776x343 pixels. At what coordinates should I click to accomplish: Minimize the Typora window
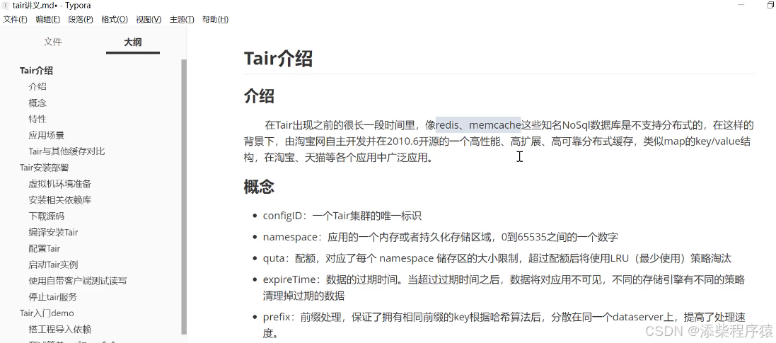click(x=741, y=5)
